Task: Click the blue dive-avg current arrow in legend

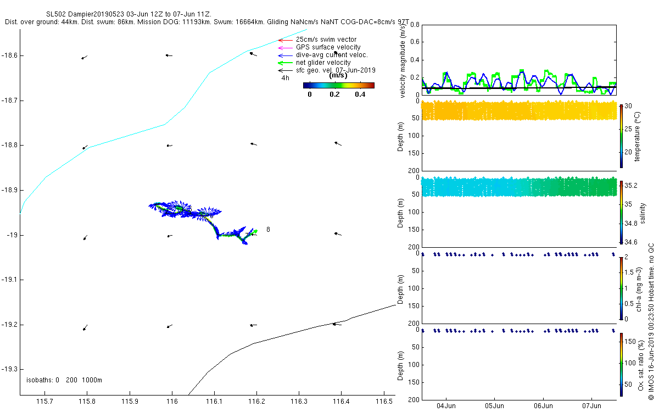Action: point(286,55)
